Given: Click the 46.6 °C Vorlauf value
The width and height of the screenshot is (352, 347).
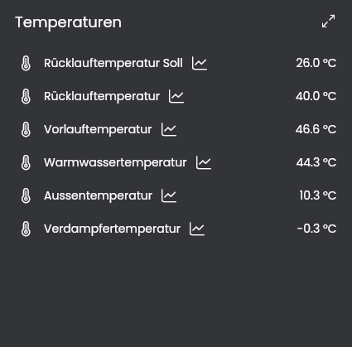Looking at the screenshot, I should point(316,129).
